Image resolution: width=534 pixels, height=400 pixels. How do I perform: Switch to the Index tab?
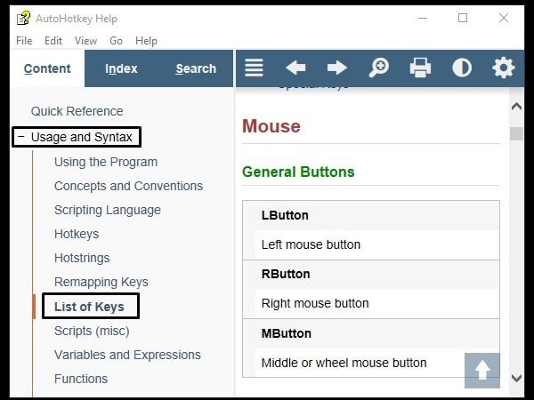[121, 68]
